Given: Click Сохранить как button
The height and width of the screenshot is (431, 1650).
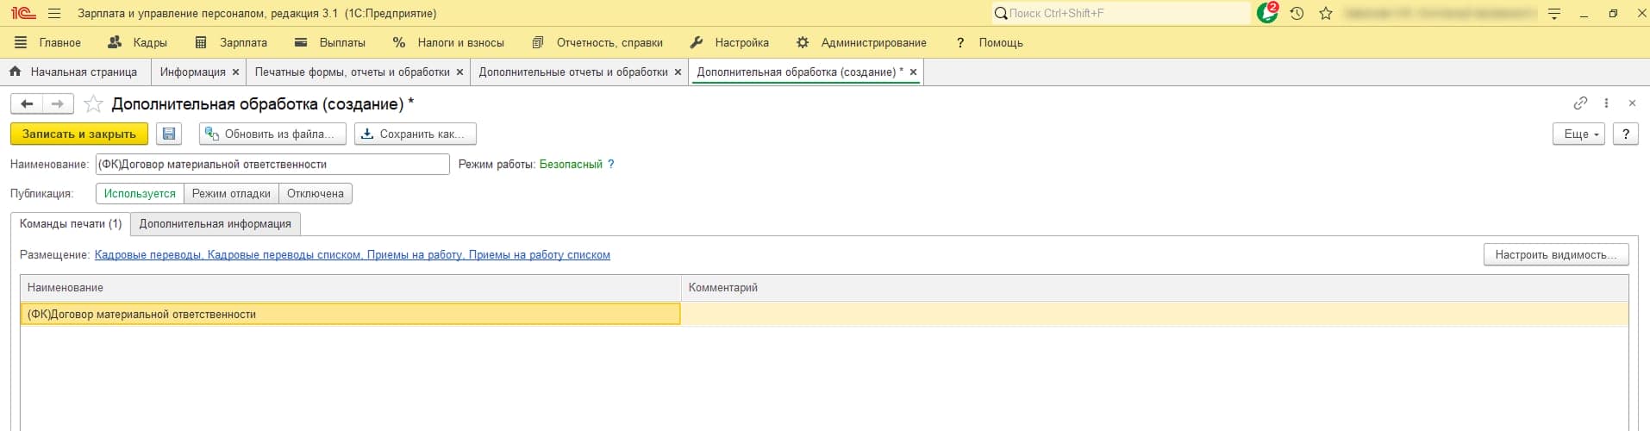Looking at the screenshot, I should pyautogui.click(x=415, y=134).
